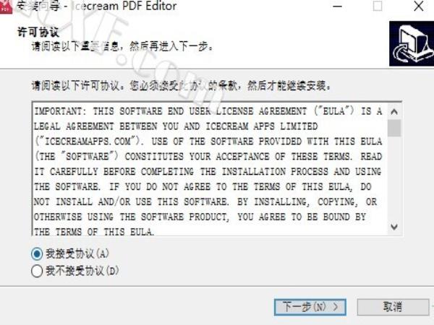Click inside the EULA license text box
This screenshot has height=325, width=434.
pos(210,169)
